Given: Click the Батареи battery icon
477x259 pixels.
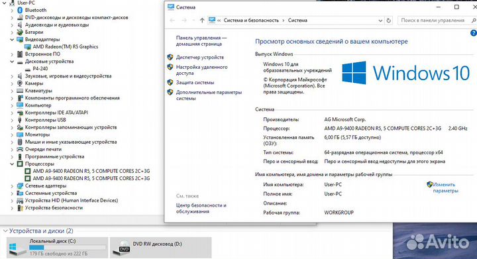Looking at the screenshot, I should pyautogui.click(x=20, y=32).
